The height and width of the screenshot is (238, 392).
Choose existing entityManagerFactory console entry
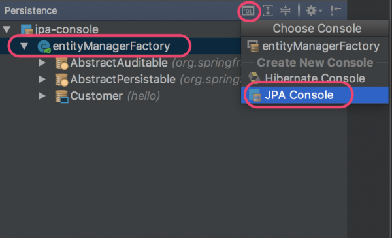[314, 46]
